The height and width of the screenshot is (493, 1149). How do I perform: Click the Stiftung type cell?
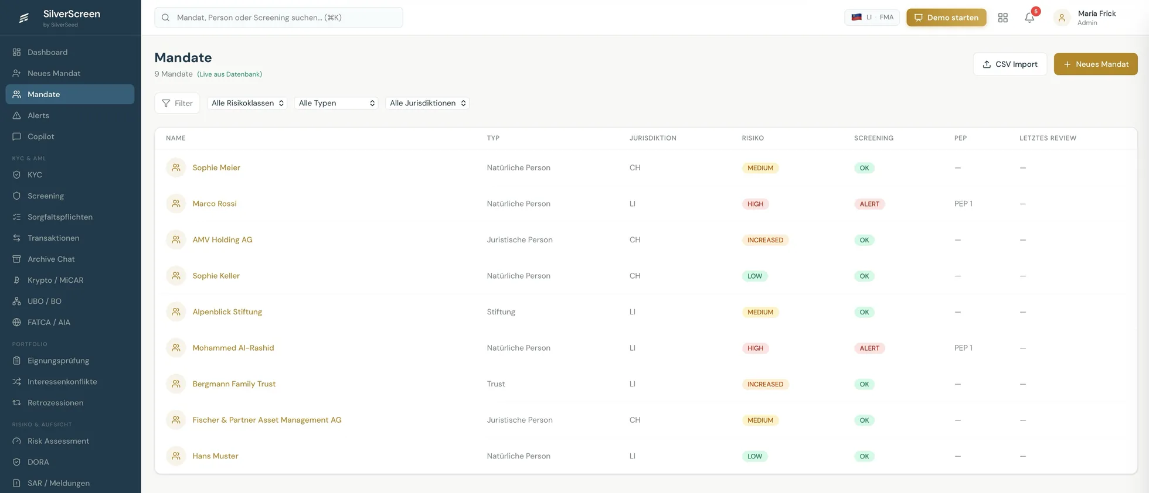[x=501, y=311]
